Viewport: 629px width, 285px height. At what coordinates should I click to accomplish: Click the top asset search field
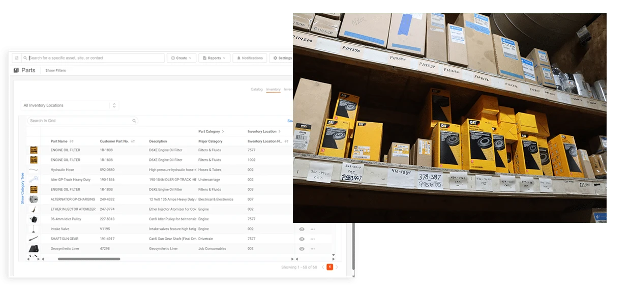pyautogui.click(x=93, y=58)
